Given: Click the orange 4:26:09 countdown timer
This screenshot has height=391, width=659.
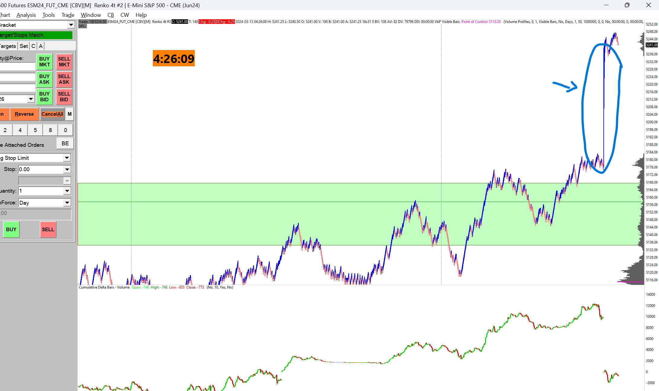Looking at the screenshot, I should click(x=174, y=58).
